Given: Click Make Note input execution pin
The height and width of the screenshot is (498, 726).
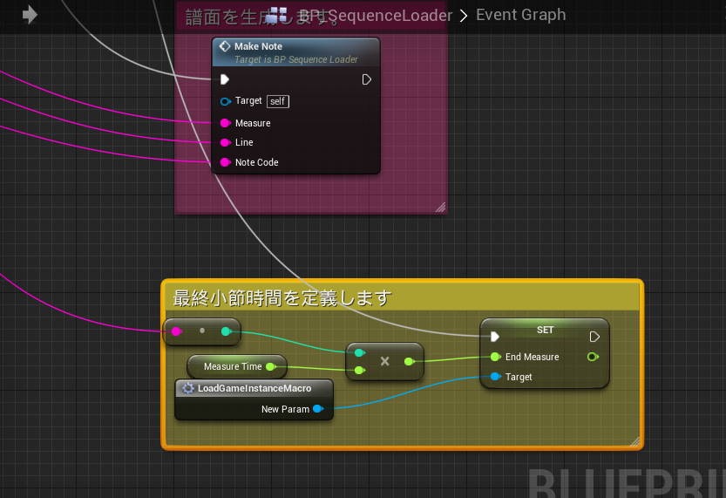Looking at the screenshot, I should [225, 79].
